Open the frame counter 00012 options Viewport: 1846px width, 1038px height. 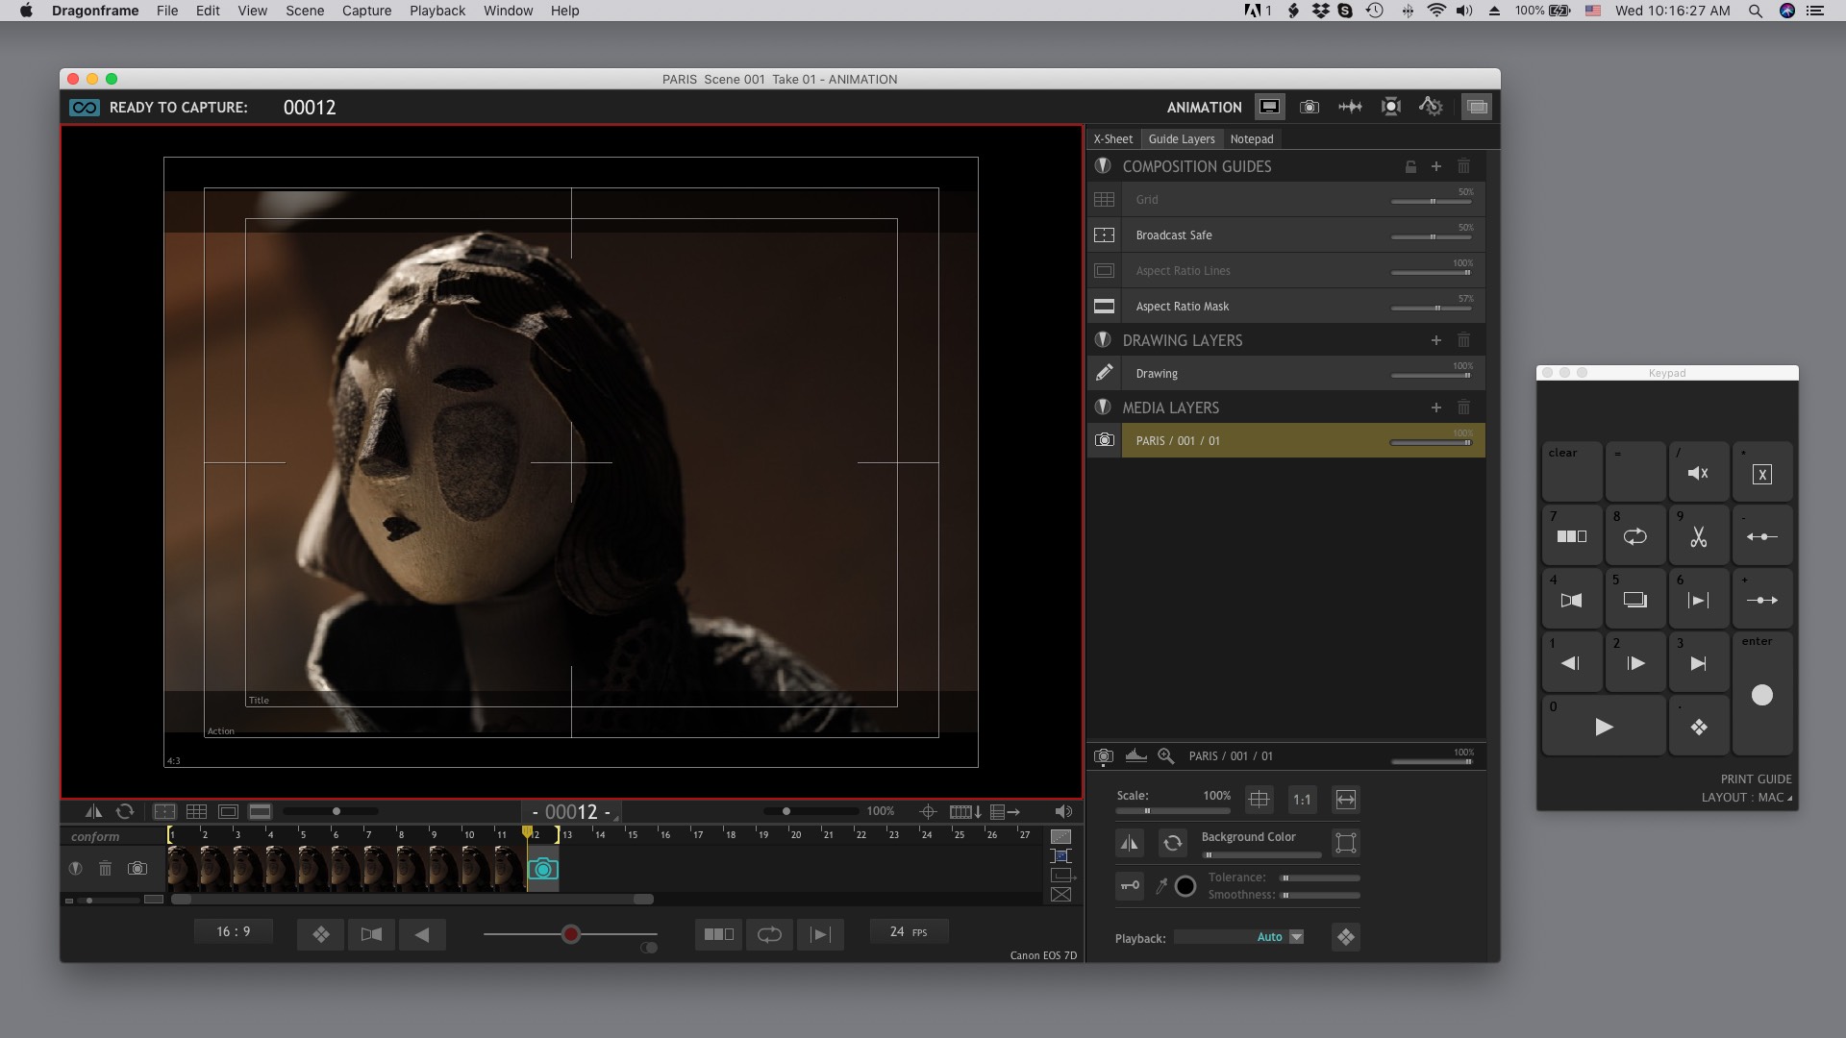pos(571,812)
